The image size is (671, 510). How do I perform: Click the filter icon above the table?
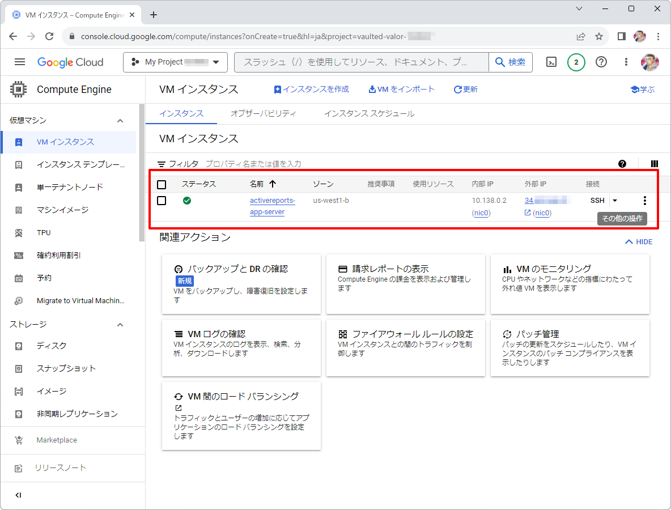(162, 164)
